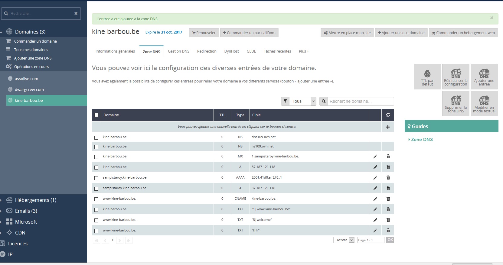This screenshot has width=503, height=265.
Task: Clear the sidebar search with X
Action: (x=76, y=13)
